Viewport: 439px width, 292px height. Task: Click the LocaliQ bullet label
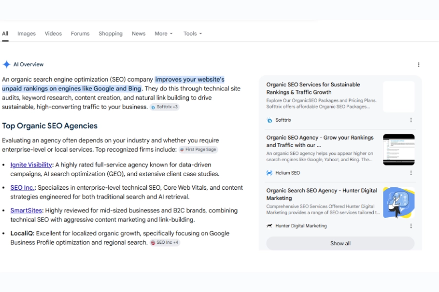tap(22, 233)
